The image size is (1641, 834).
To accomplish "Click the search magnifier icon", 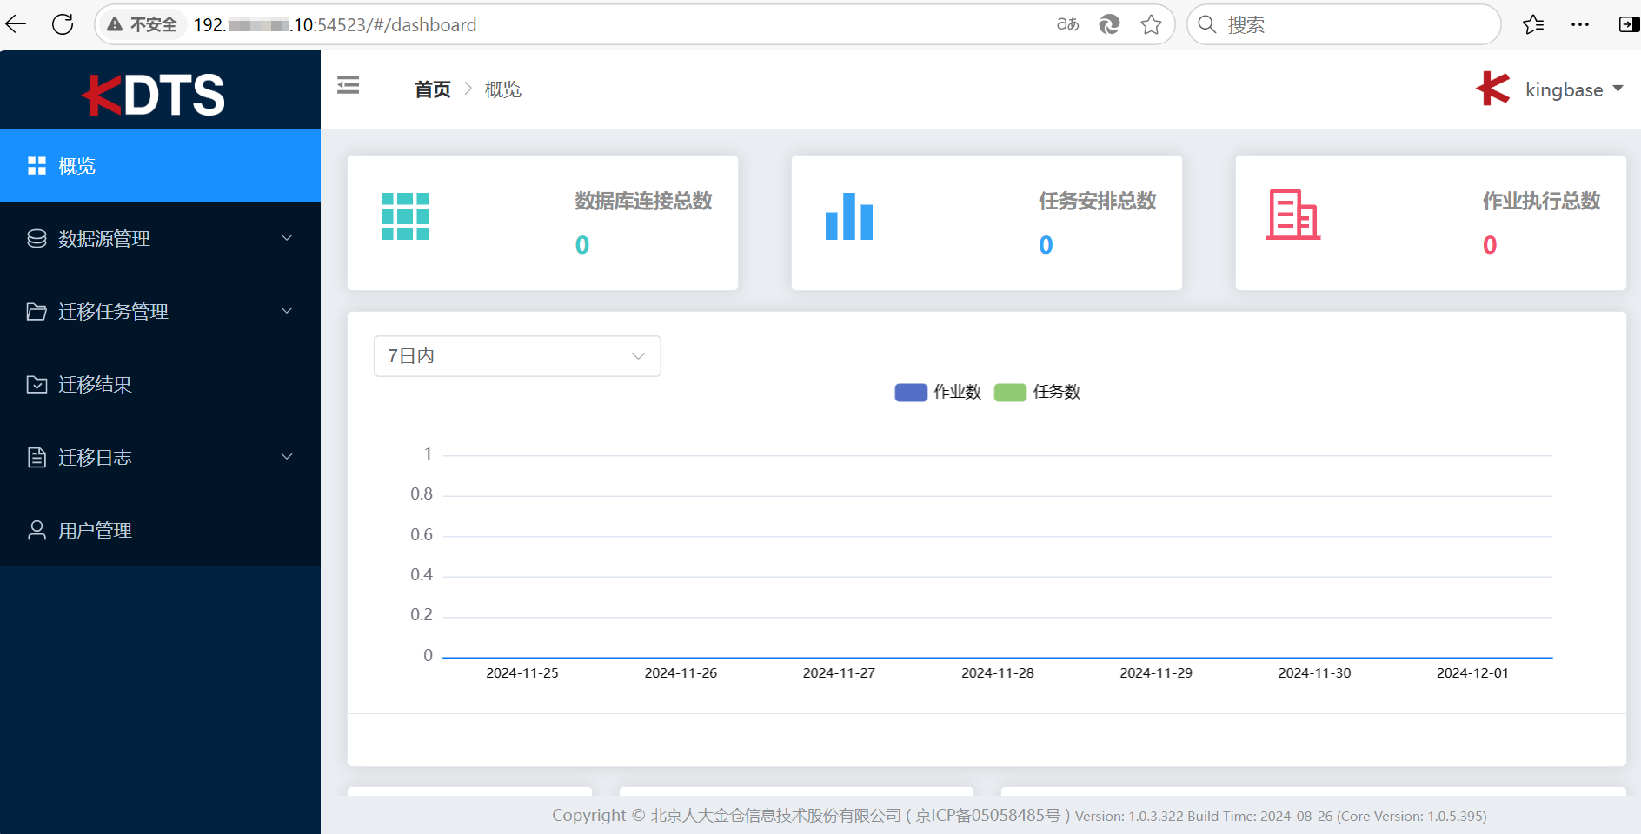I will pos(1207,24).
